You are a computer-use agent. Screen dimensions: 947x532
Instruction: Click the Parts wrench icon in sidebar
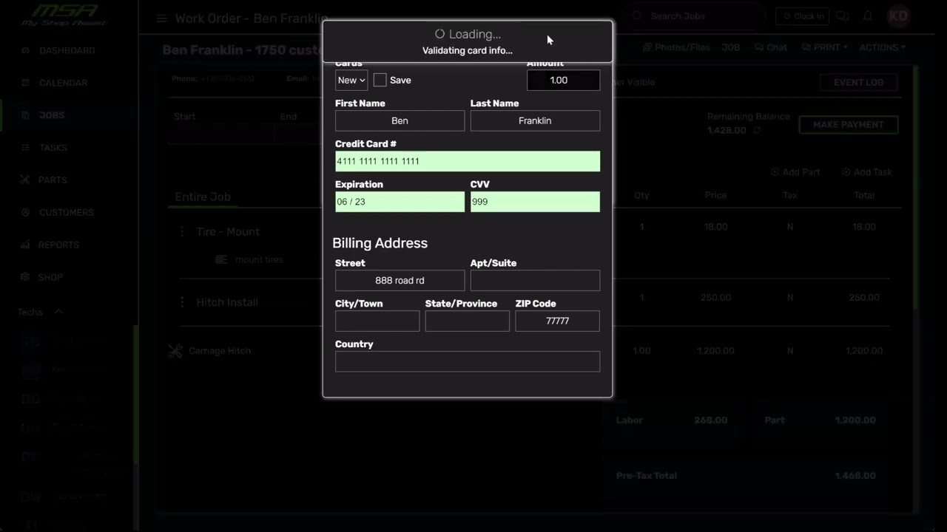(25, 180)
